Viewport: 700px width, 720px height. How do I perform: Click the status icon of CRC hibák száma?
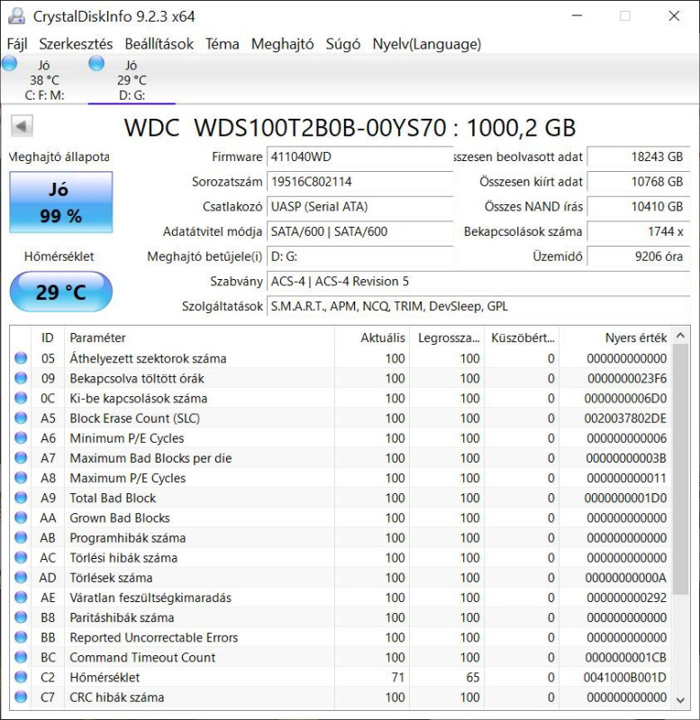[x=21, y=697]
